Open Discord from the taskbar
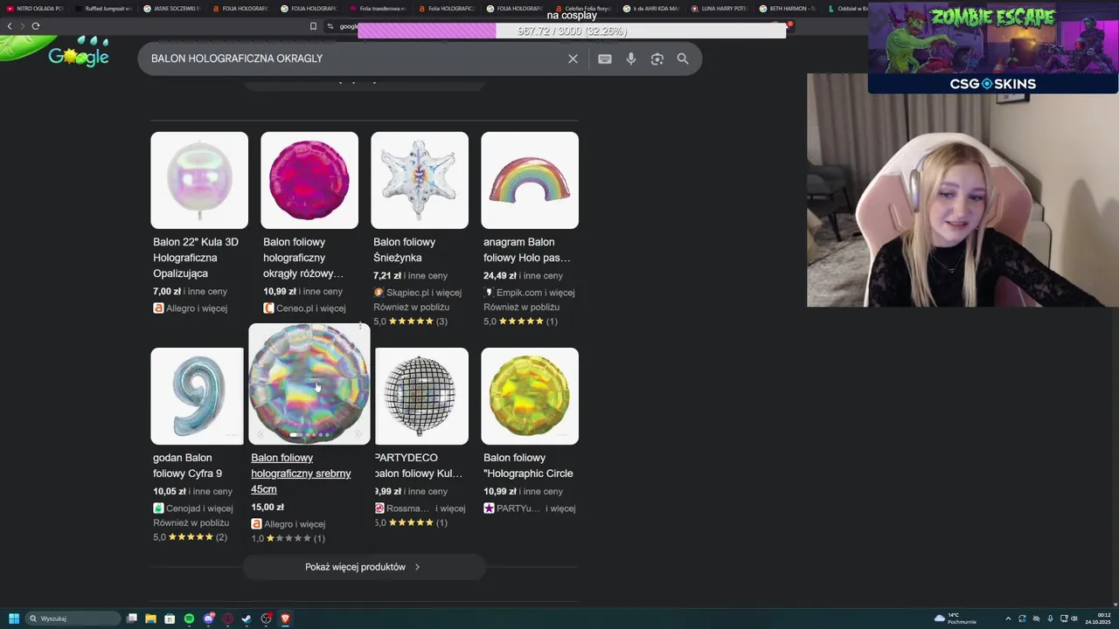Viewport: 1119px width, 629px height. click(208, 619)
